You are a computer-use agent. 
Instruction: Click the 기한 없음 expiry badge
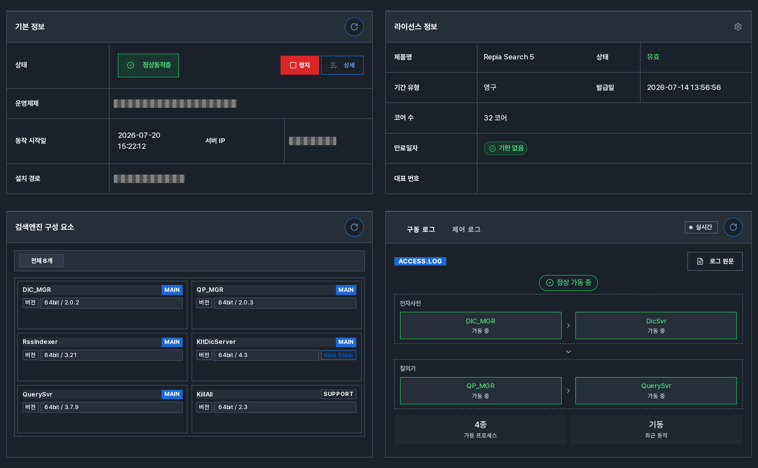505,148
